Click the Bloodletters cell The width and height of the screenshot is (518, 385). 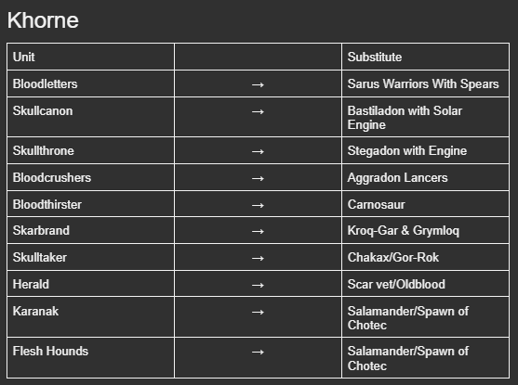tap(90, 83)
